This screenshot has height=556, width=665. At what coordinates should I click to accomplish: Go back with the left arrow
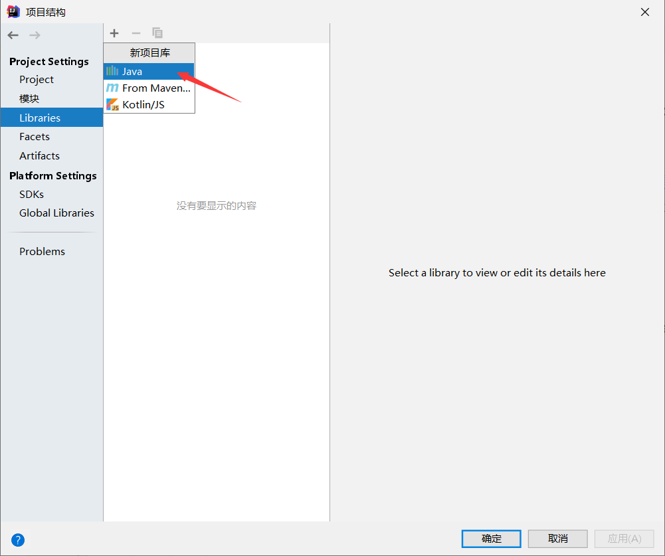[13, 35]
